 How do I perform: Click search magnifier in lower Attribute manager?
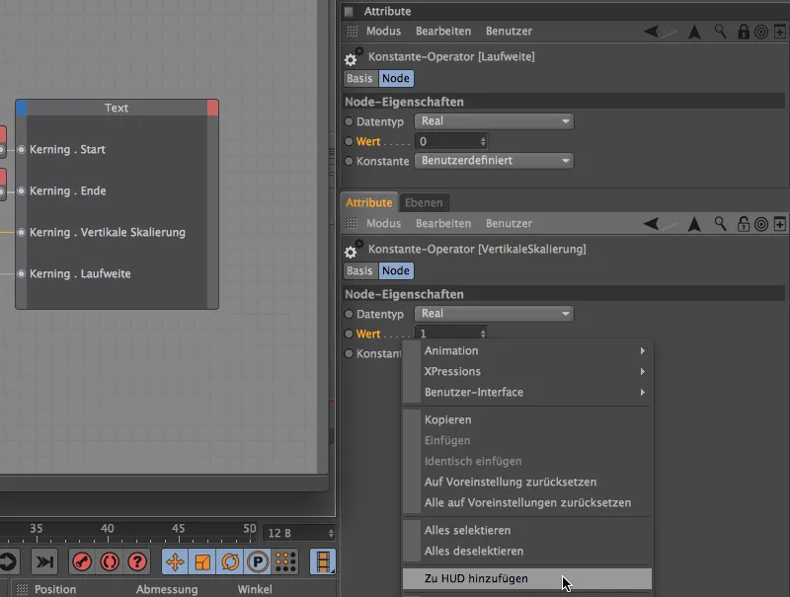pyautogui.click(x=721, y=223)
